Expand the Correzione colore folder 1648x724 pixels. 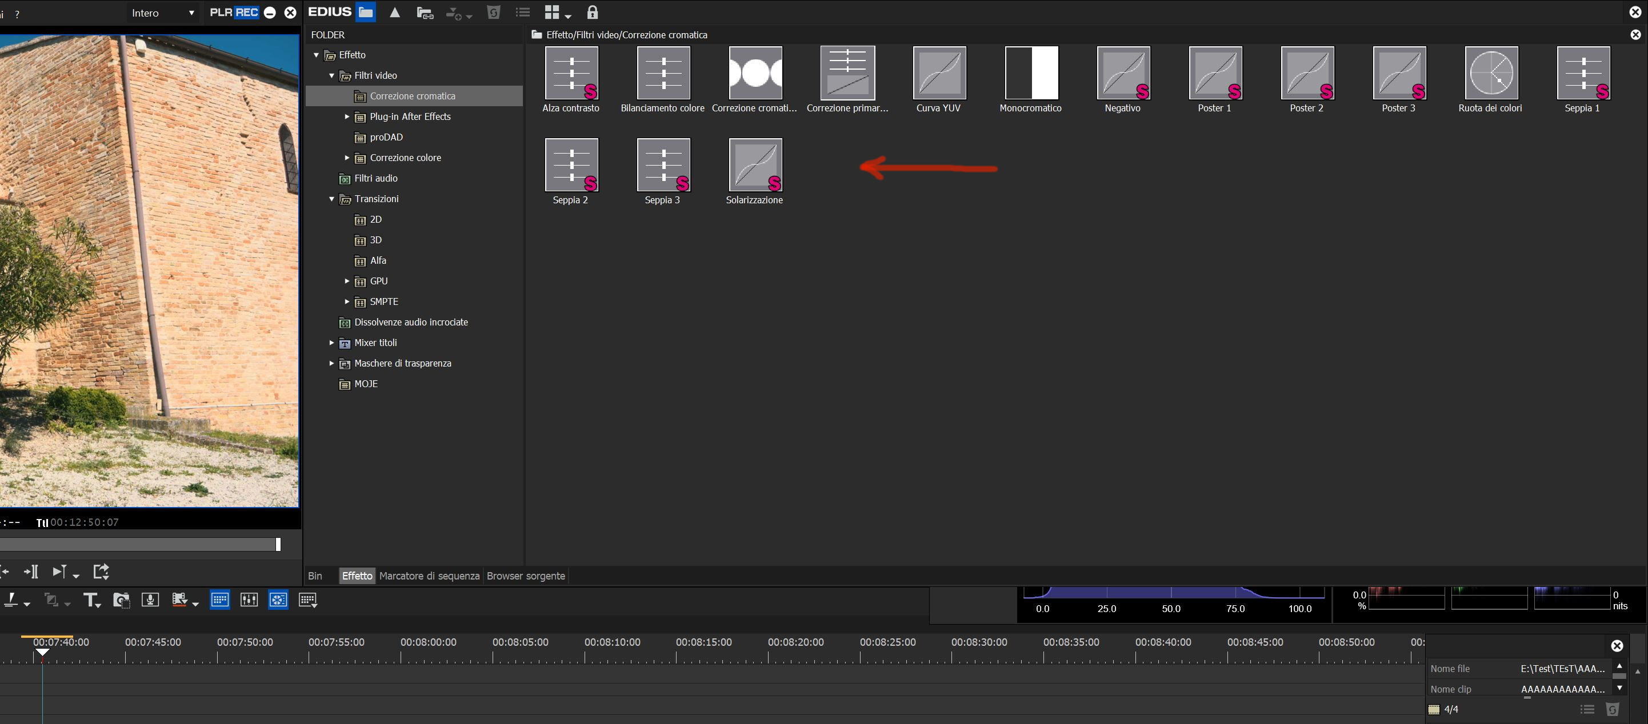pyautogui.click(x=347, y=158)
